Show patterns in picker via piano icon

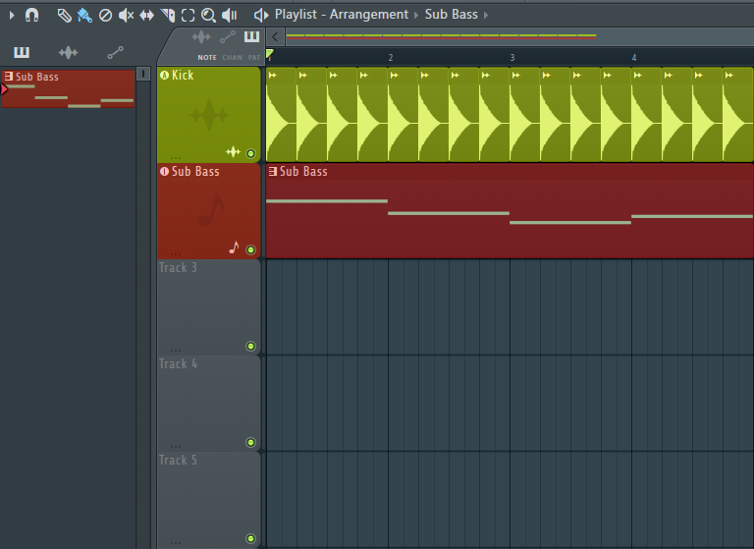click(22, 52)
